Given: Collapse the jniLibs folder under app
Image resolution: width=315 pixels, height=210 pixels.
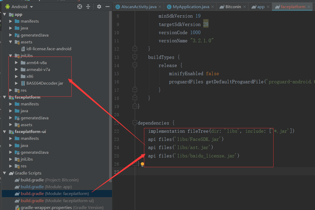Looking at the screenshot, I should [x=10, y=55].
